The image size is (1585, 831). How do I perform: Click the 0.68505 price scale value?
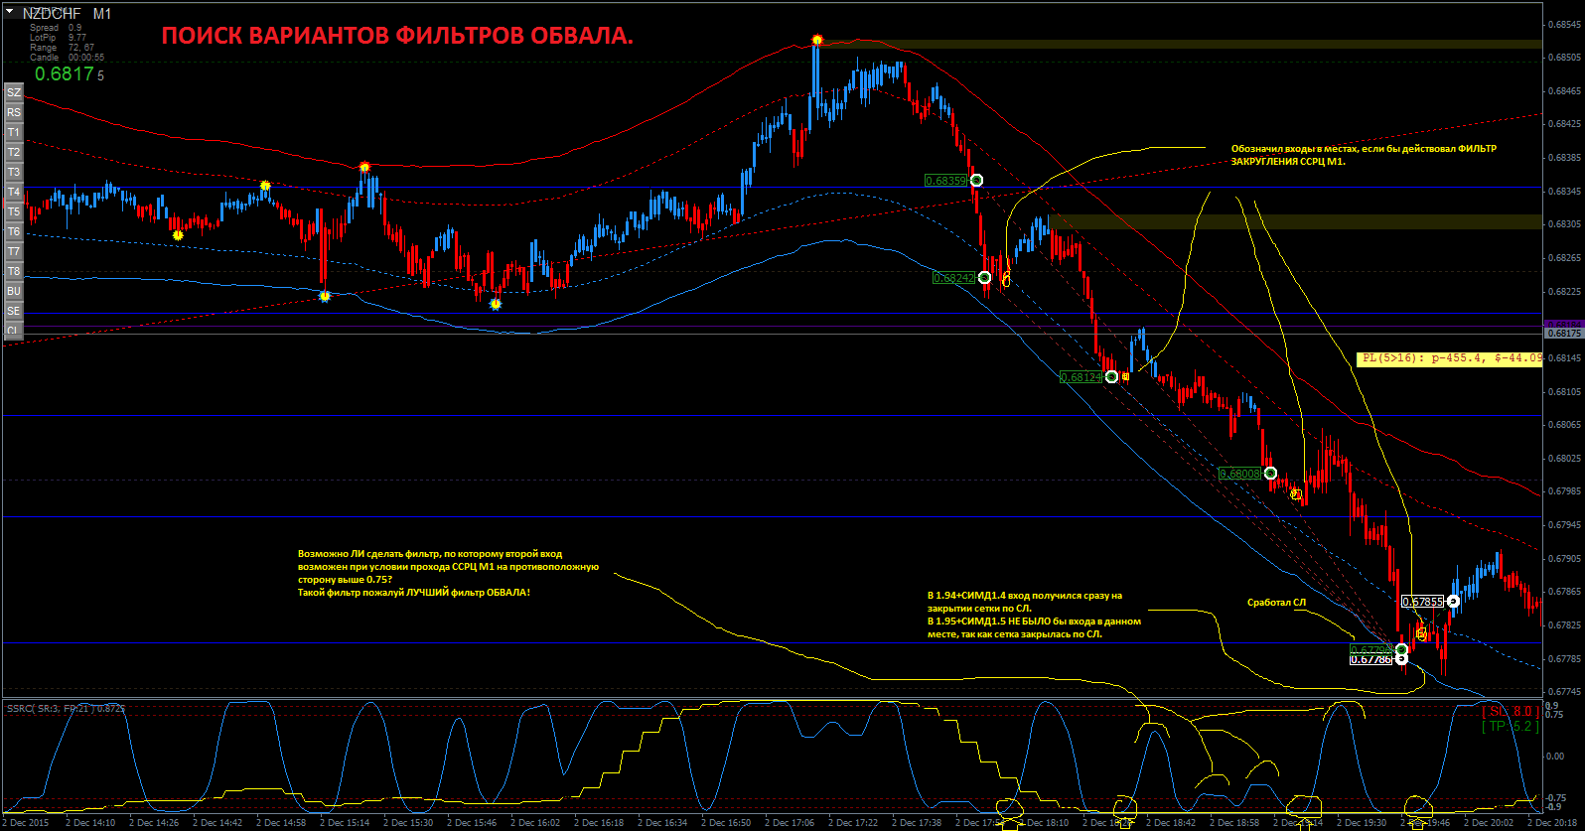tap(1564, 57)
